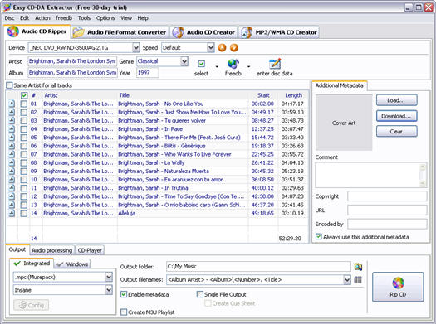This screenshot has height=324, width=436.
Task: Click track 05 note icon
Action: (x=12, y=138)
